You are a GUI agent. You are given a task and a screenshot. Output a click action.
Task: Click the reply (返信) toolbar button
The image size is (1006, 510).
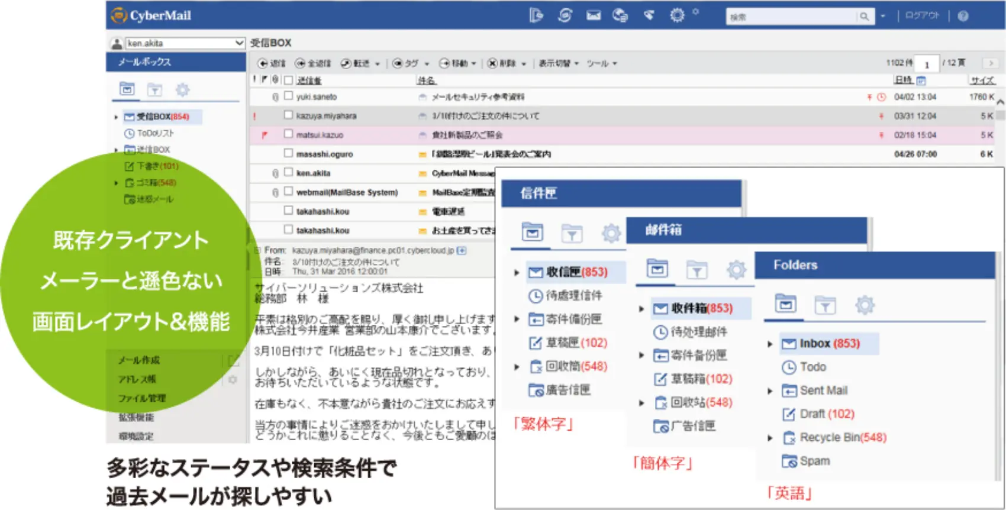[272, 63]
